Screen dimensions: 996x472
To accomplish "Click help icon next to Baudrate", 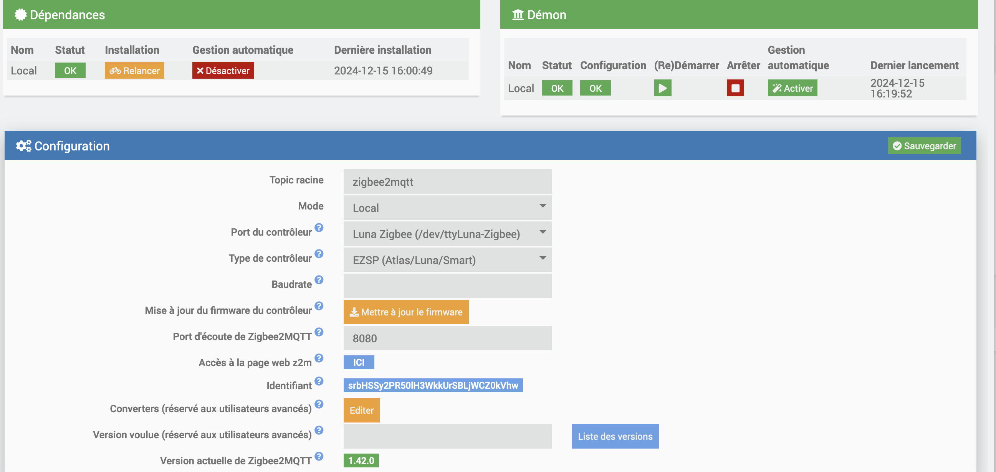I will coord(319,280).
